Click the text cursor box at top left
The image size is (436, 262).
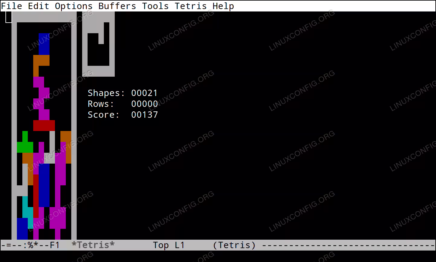click(x=9, y=17)
